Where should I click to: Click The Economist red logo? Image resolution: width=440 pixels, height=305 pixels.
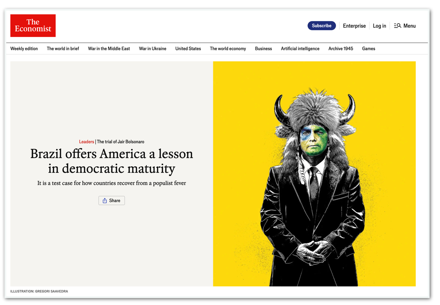[x=33, y=26]
